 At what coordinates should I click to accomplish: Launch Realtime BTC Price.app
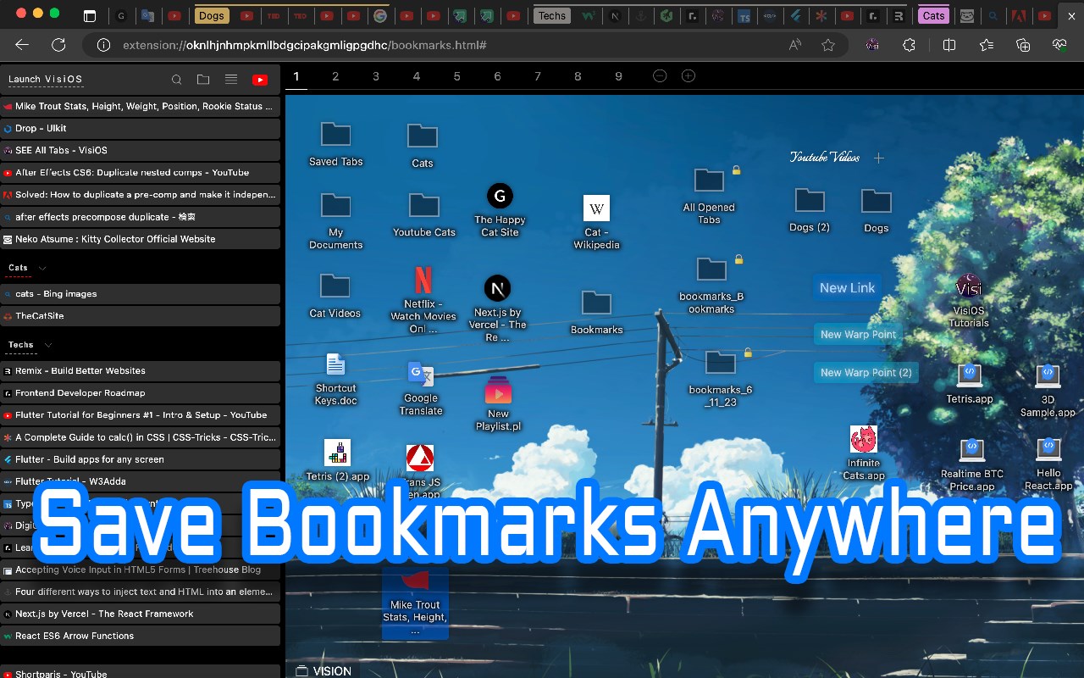pos(972,465)
